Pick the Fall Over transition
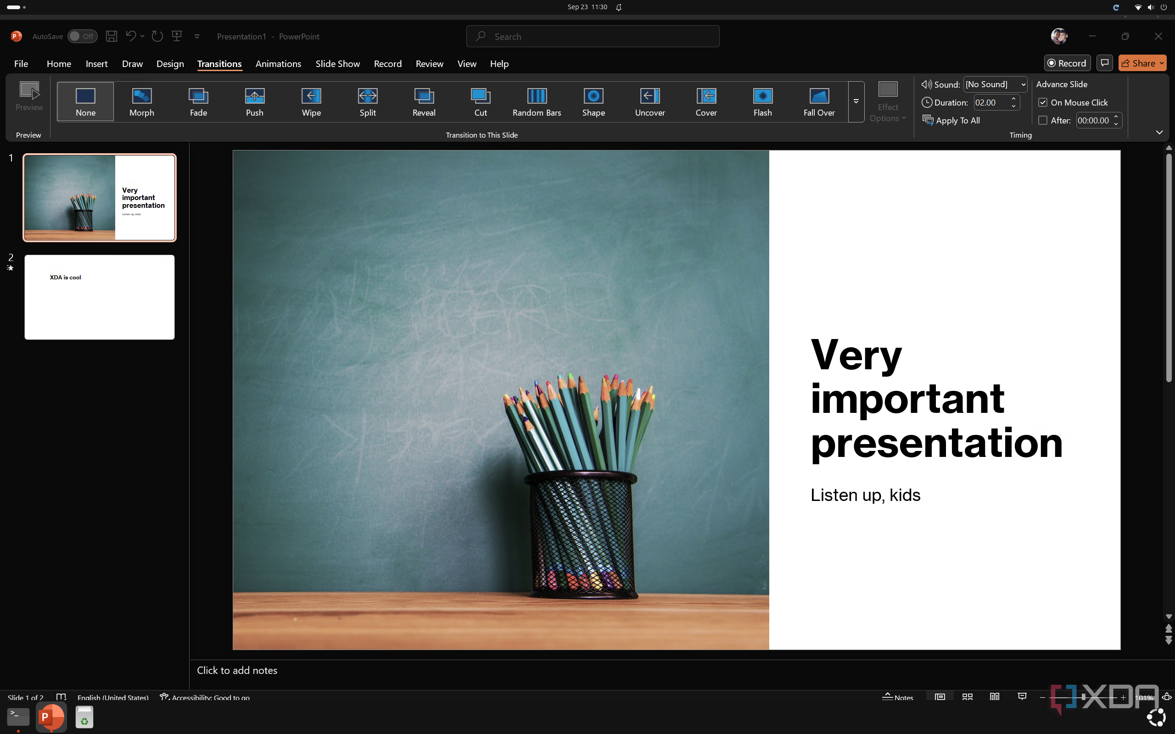1175x734 pixels. tap(819, 101)
